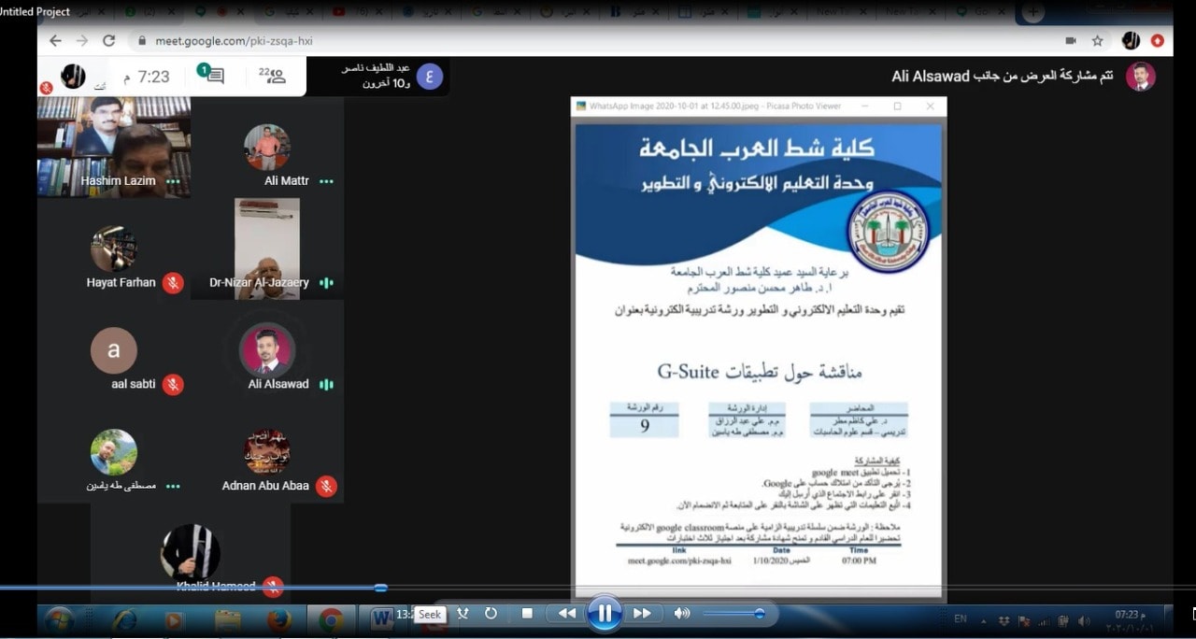Screen dimensions: 1196x639
Task: Click the college logo on the flyer
Action: (x=888, y=231)
